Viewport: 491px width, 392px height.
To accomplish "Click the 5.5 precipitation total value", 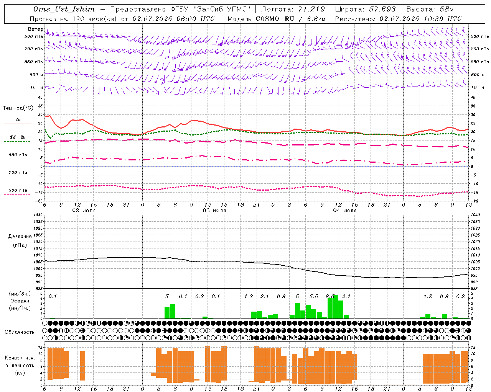I will [314, 296].
